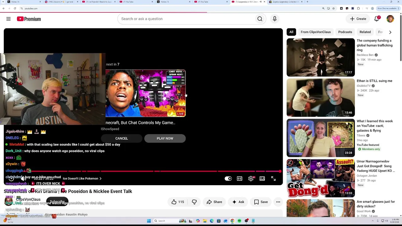Toggle closed captions in the player
402x226 pixels.
240,179
